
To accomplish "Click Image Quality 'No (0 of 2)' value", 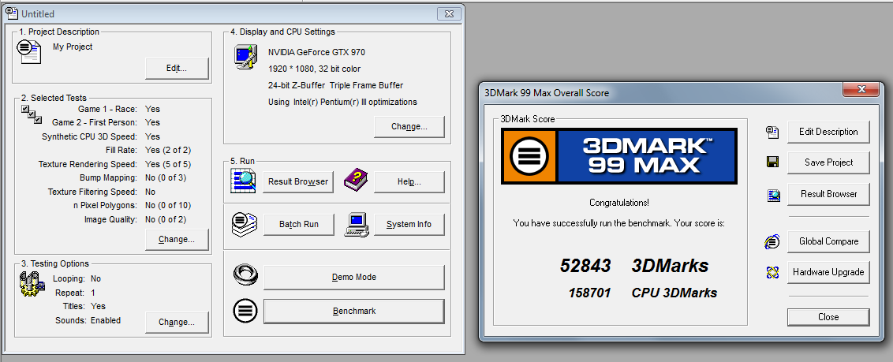I will point(166,219).
